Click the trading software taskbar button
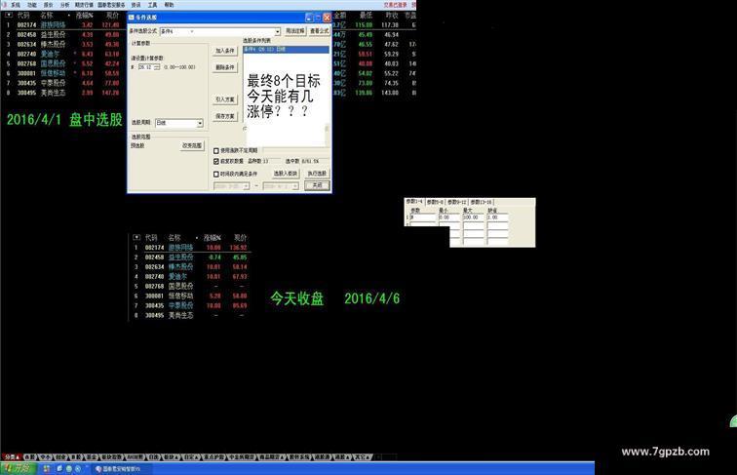The image size is (737, 475). (120, 469)
